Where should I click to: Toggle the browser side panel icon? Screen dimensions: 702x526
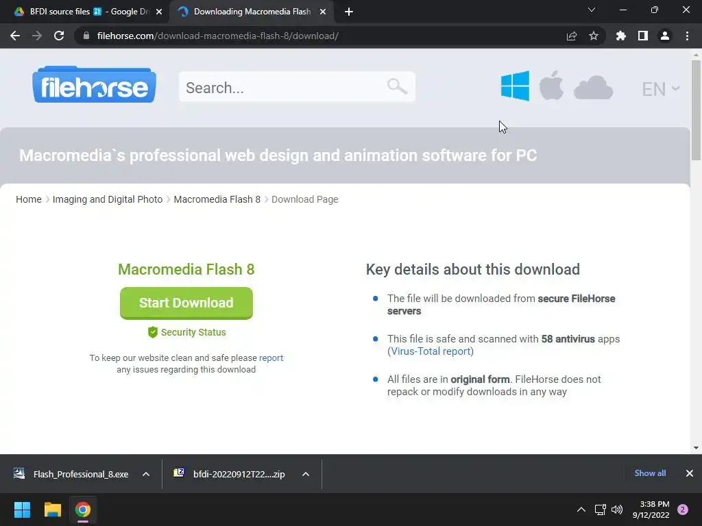click(642, 36)
